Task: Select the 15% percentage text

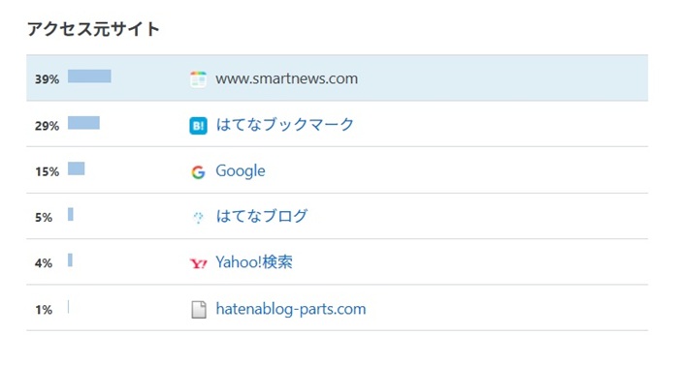Action: point(48,172)
